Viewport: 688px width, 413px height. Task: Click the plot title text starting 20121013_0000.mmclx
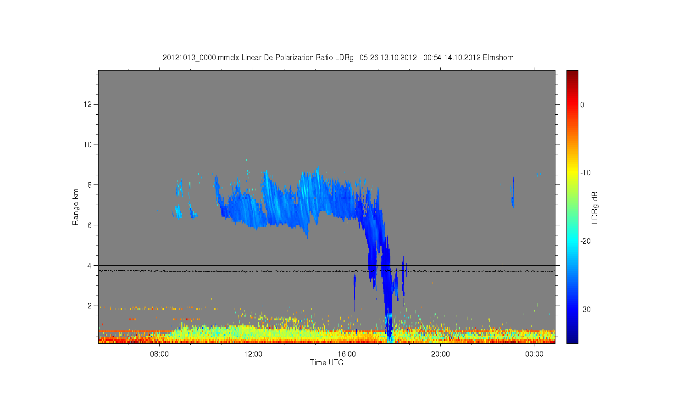coord(338,57)
